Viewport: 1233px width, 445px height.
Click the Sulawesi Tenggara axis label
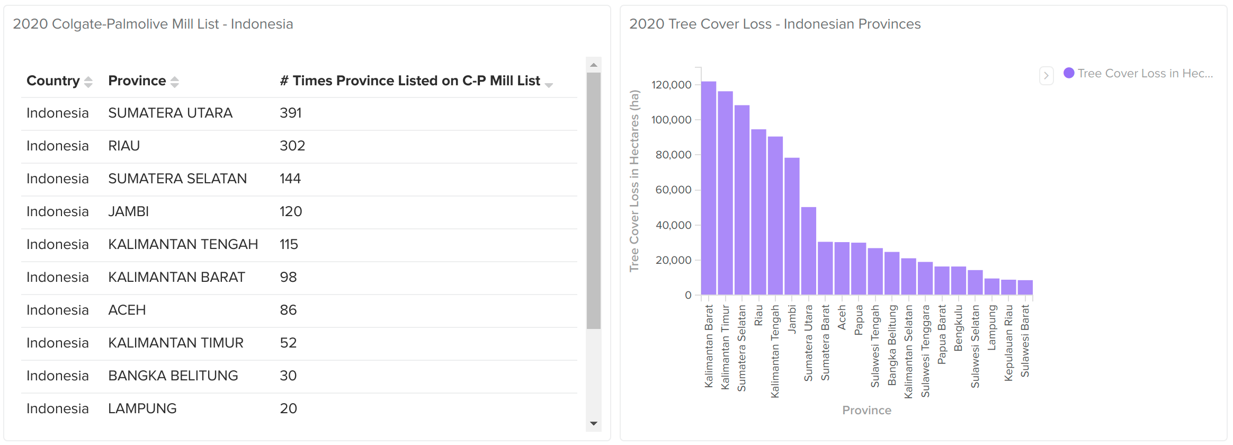925,351
